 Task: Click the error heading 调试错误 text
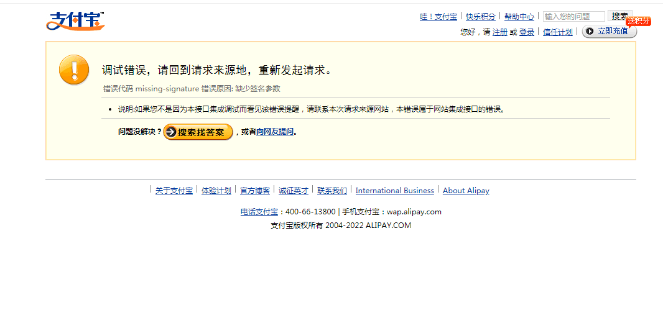tap(216, 71)
